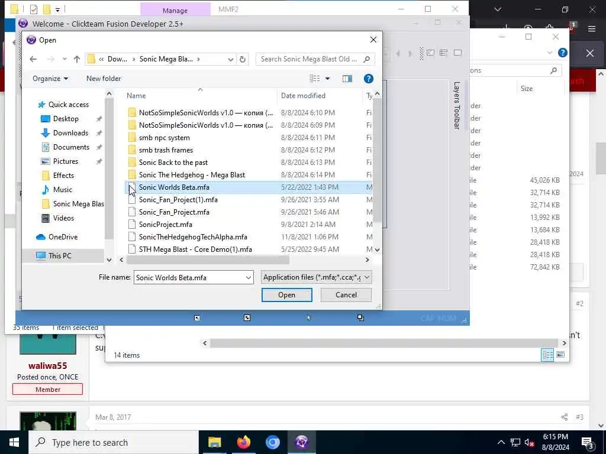Expand the view options dropdown arrow
Viewport: 606px width, 454px height.
pyautogui.click(x=327, y=79)
